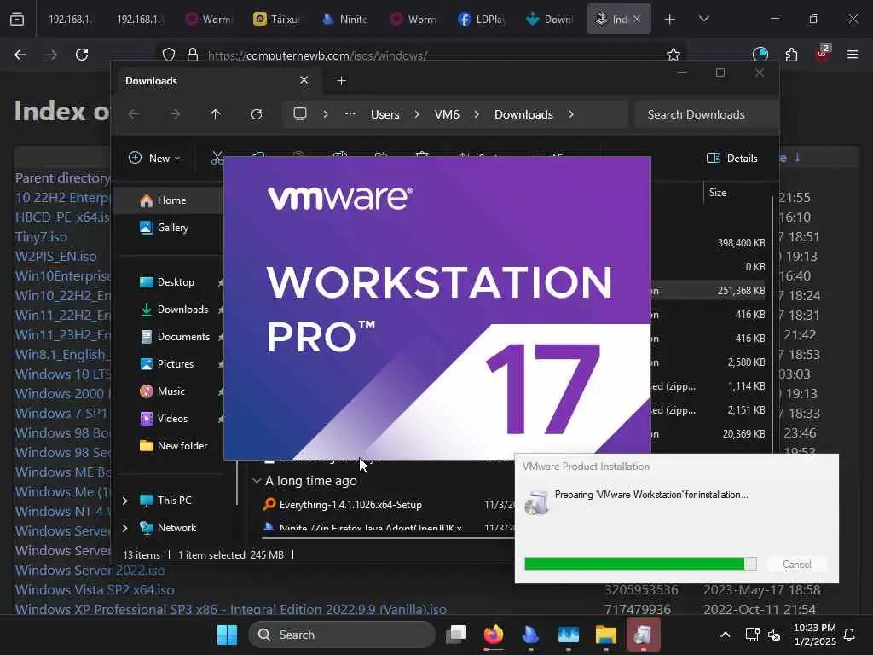Screen dimensions: 873x655
Task: Click uBlock extension icon in Firefox
Action: pyautogui.click(x=823, y=54)
